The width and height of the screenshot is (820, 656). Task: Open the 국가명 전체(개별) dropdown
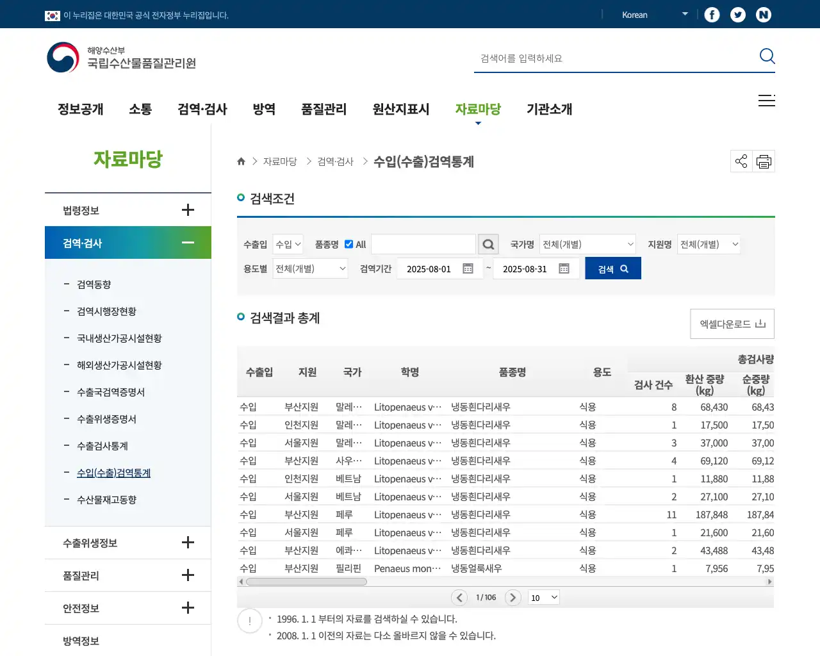pyautogui.click(x=587, y=244)
